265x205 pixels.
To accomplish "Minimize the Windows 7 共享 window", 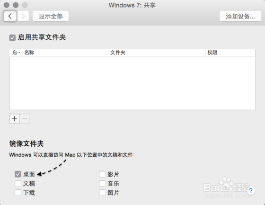I will pos(15,5).
